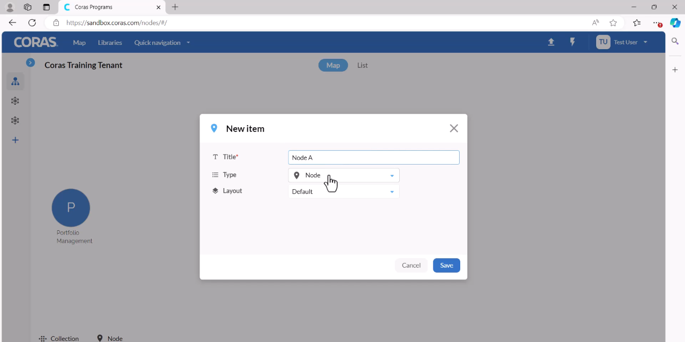
Task: Click the Type dropdown arrow
Action: (392, 176)
